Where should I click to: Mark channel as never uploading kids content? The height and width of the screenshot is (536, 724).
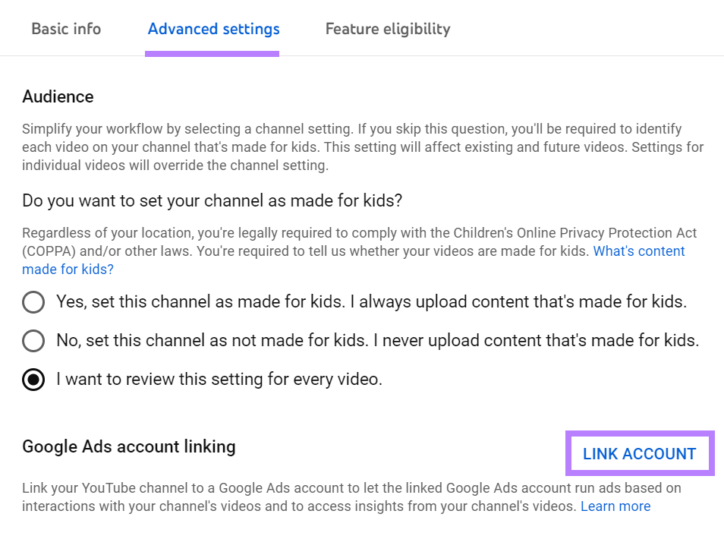[33, 340]
